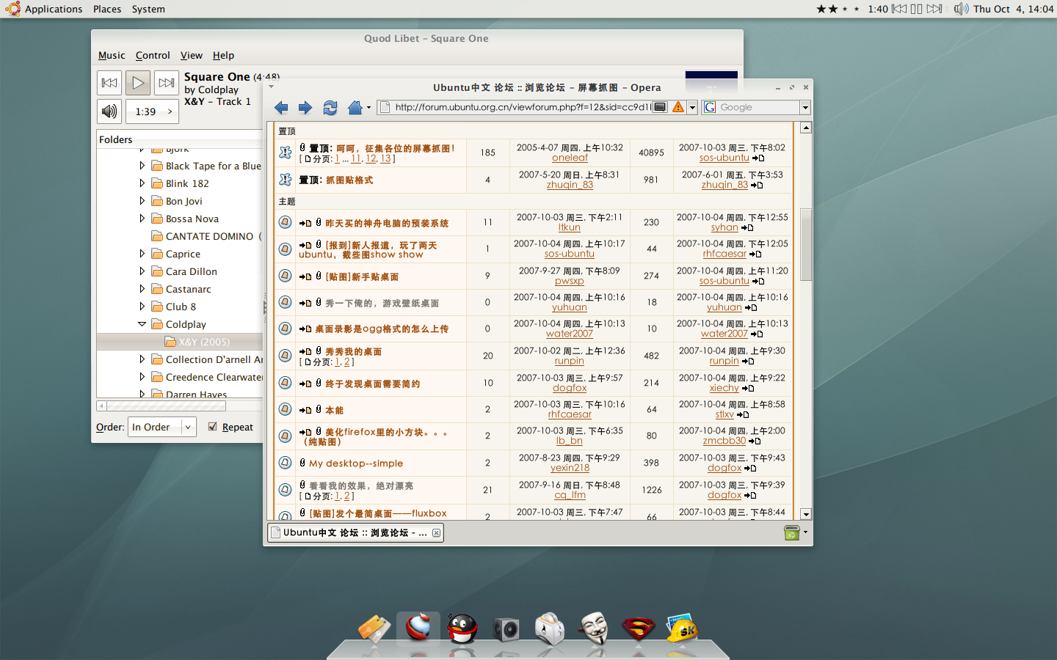Click top panel previous track icon
This screenshot has width=1057, height=660.
[899, 9]
